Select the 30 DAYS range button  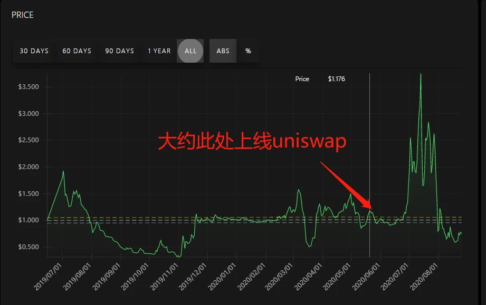pyautogui.click(x=34, y=51)
